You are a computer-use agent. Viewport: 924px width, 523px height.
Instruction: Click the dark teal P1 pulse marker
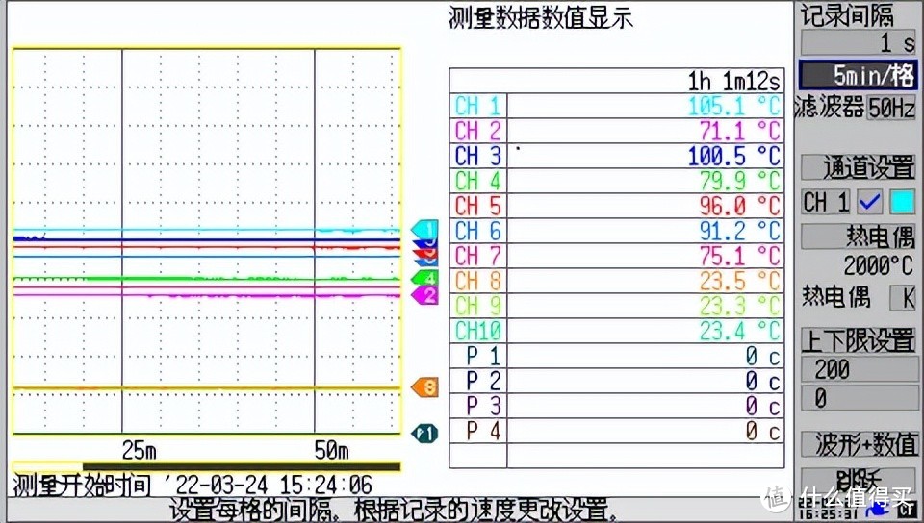pyautogui.click(x=424, y=434)
